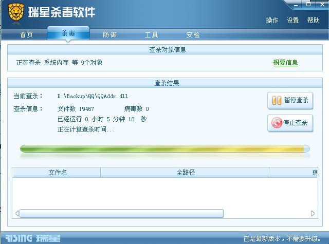
Task: Switch to the 工具 tab
Action: 151,34
